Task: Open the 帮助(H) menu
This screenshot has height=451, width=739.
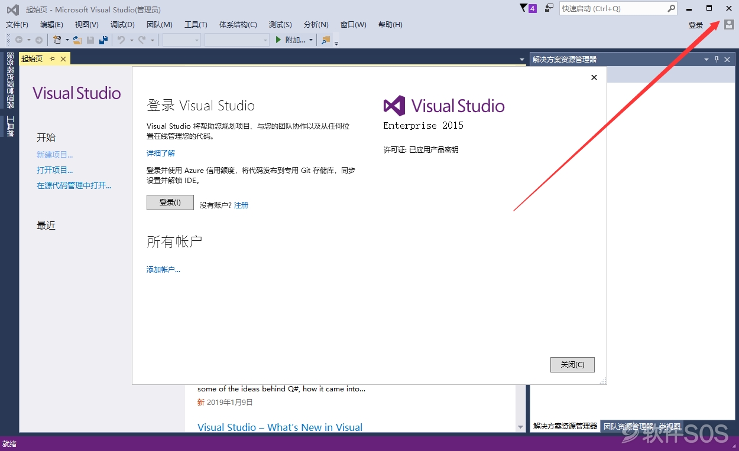Action: pos(390,25)
